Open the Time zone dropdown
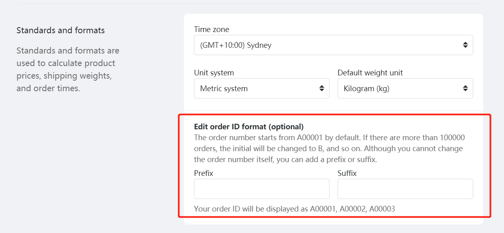The width and height of the screenshot is (504, 233). tap(333, 45)
